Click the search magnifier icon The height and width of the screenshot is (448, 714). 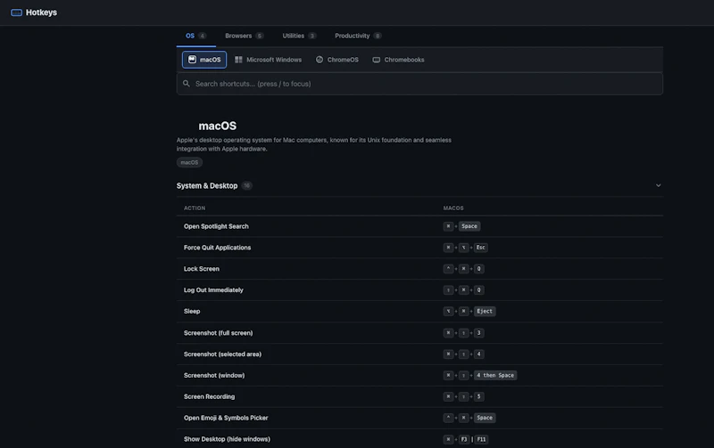(187, 84)
